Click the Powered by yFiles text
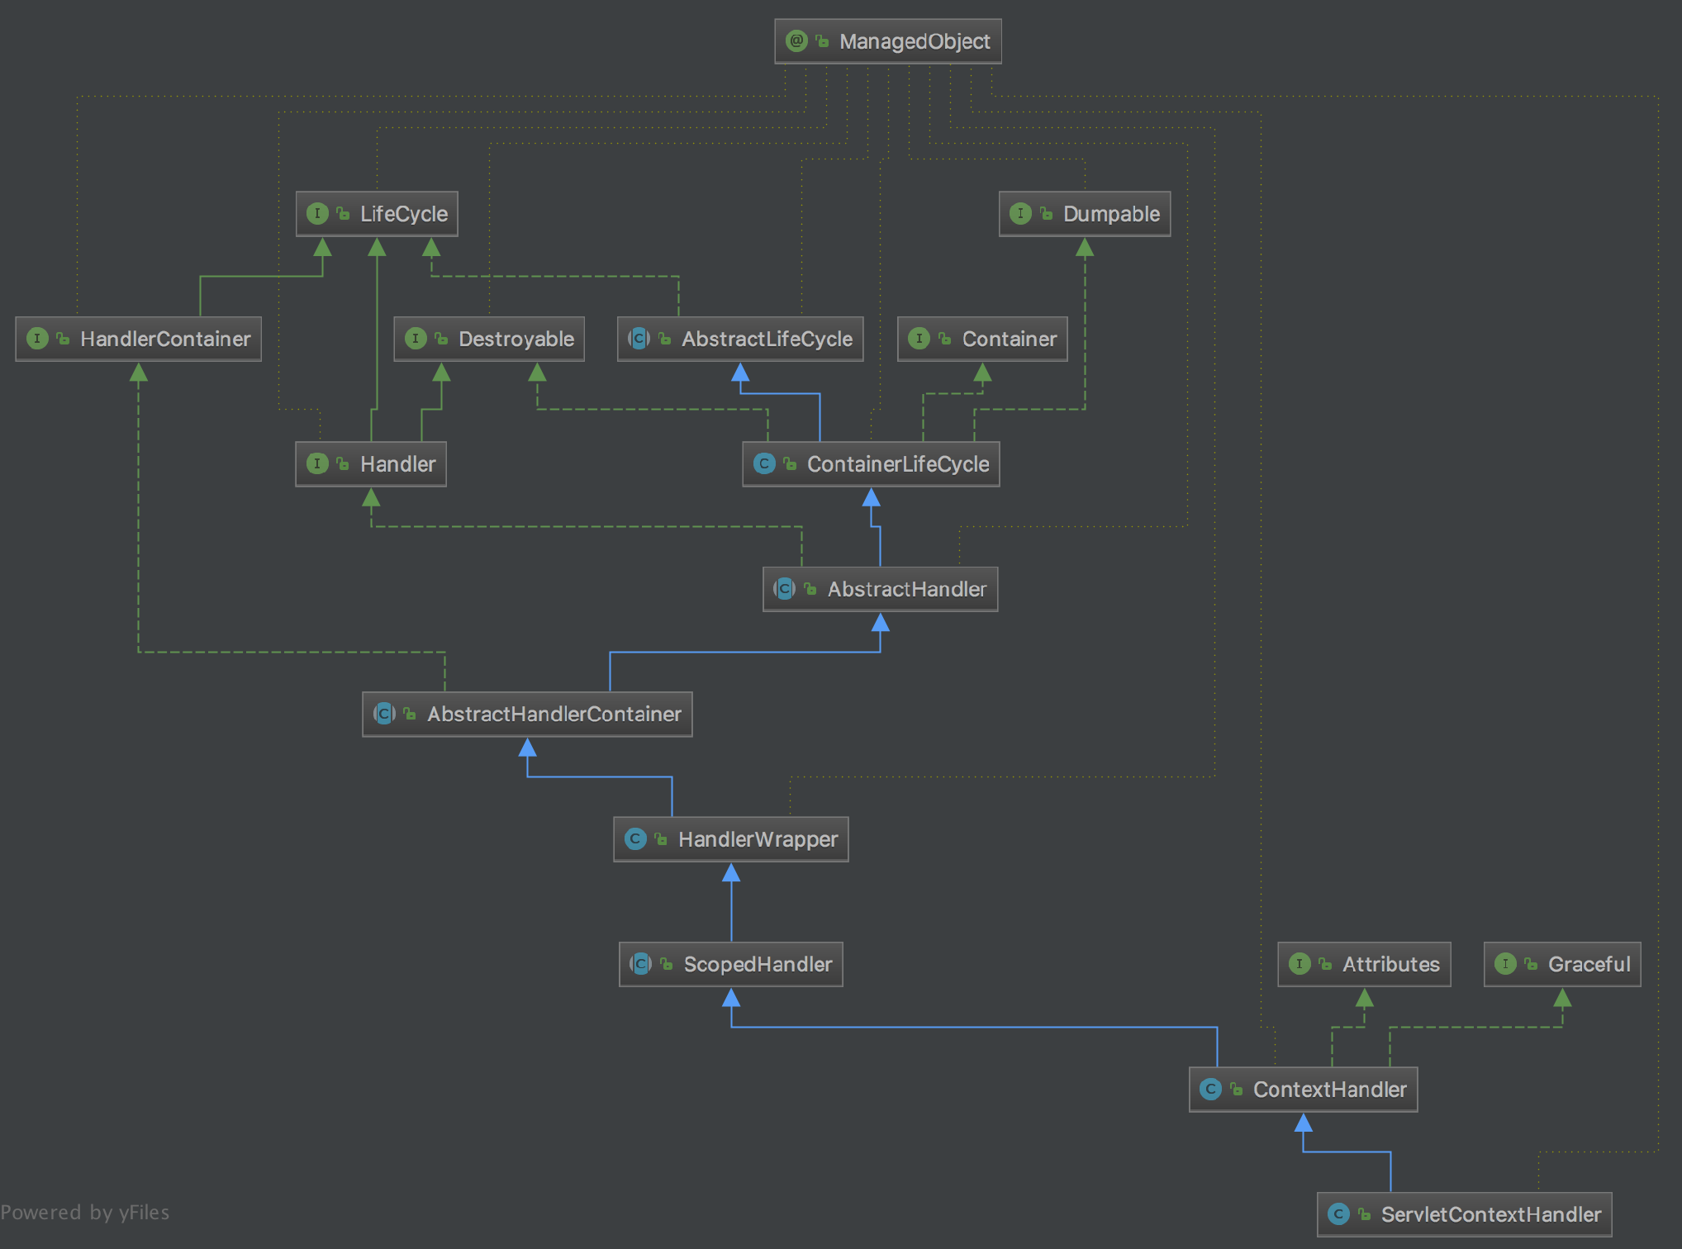The image size is (1682, 1249). click(x=85, y=1213)
